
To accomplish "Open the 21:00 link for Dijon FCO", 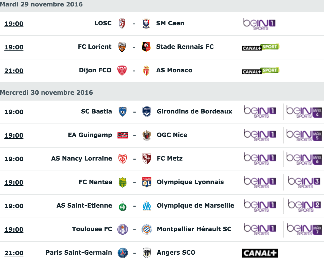I will click(x=14, y=71).
